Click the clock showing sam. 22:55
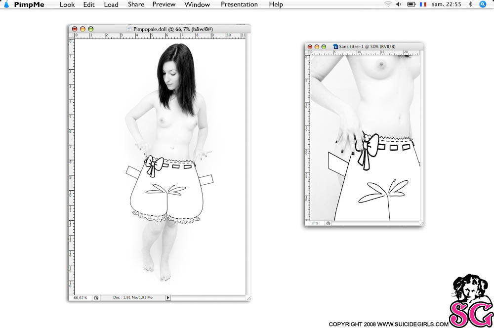Screen dimensions: 494x328 tap(447, 4)
